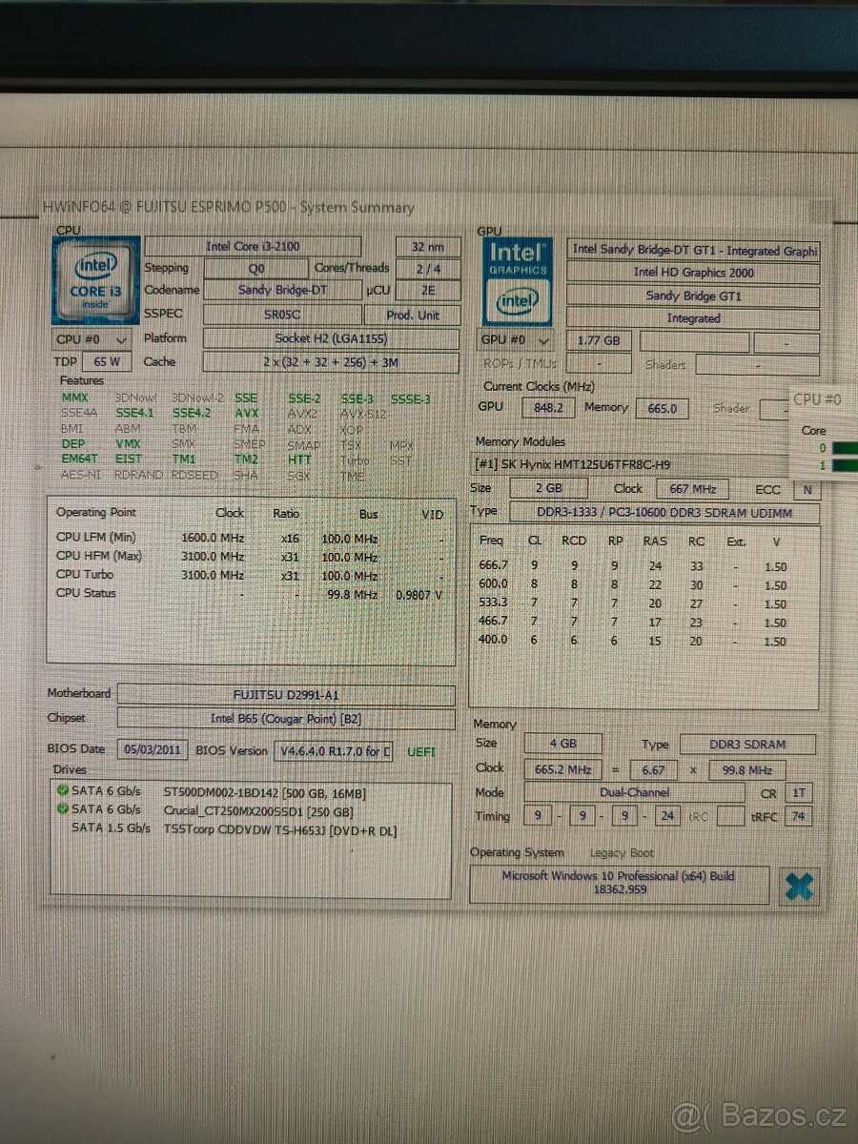Image resolution: width=858 pixels, height=1144 pixels.
Task: Click the cache value 2 x (32 + 32 + 256) + 3M
Action: point(331,362)
